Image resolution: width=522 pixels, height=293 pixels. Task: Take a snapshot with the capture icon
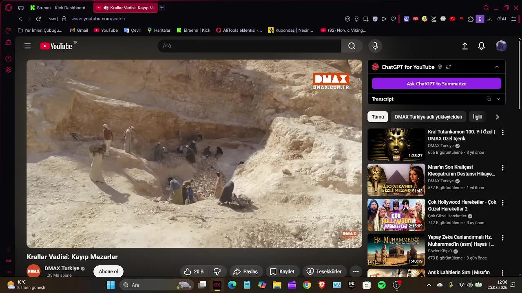click(x=366, y=19)
